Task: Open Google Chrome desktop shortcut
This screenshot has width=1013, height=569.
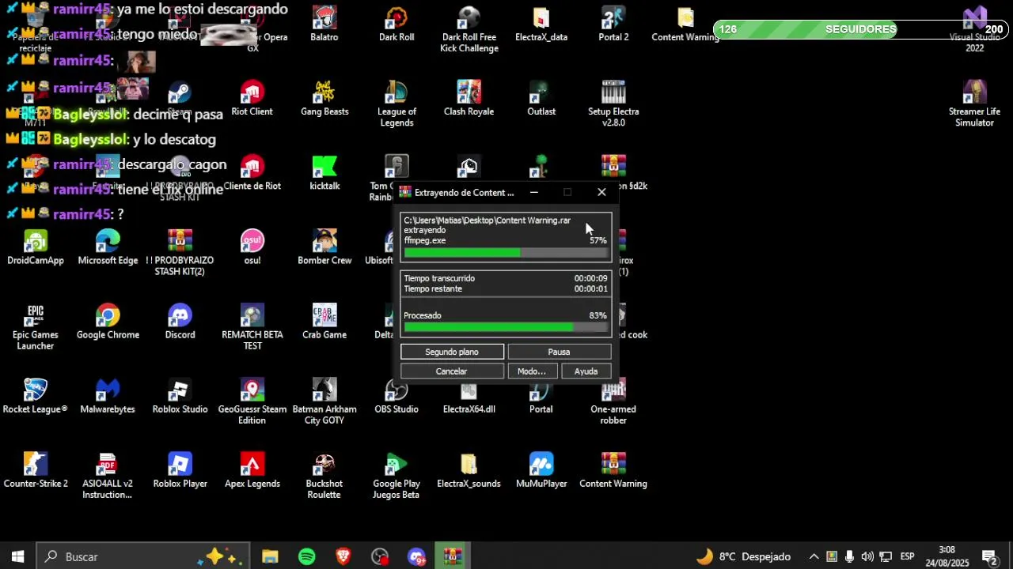Action: (x=108, y=322)
